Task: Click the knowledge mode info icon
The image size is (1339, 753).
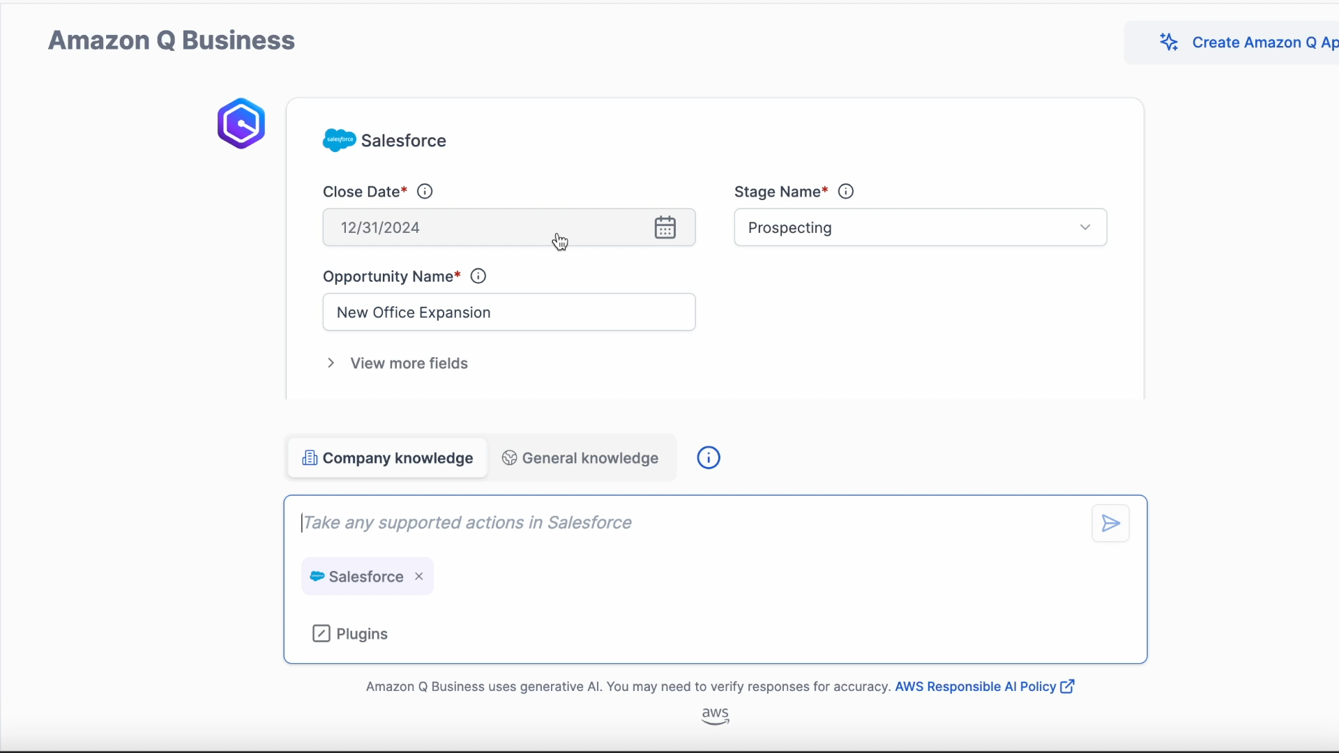Action: 709,458
